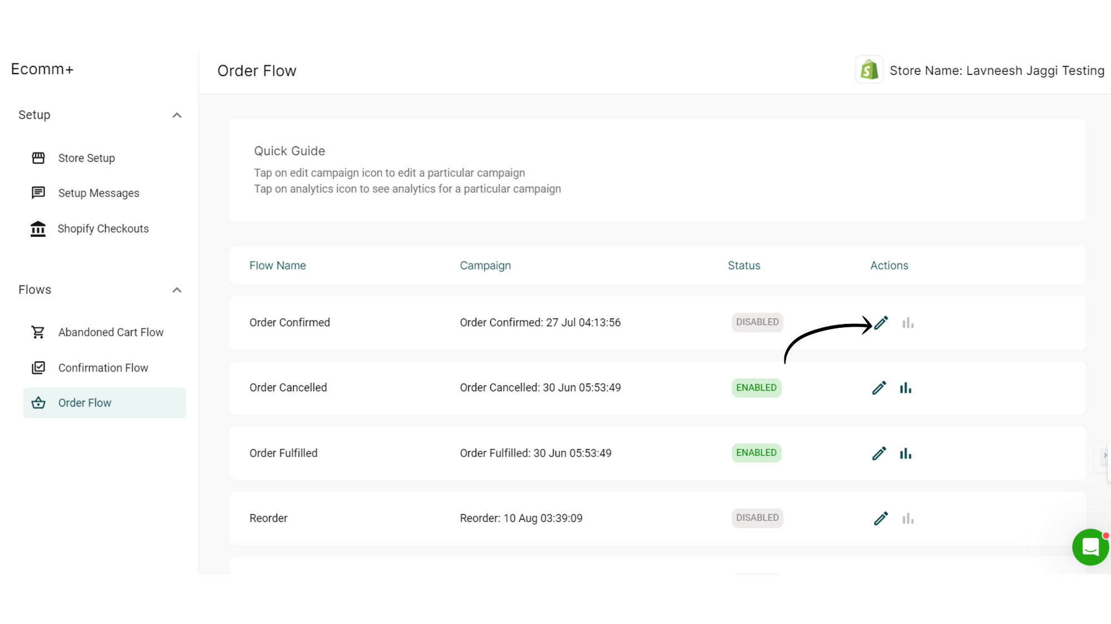This screenshot has height=624, width=1111.
Task: Select the Order Flow shopping bag icon
Action: (x=38, y=403)
